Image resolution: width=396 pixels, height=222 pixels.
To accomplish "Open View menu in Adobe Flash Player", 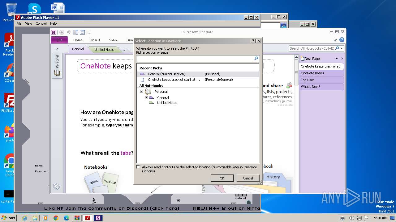I will [x=28, y=23].
